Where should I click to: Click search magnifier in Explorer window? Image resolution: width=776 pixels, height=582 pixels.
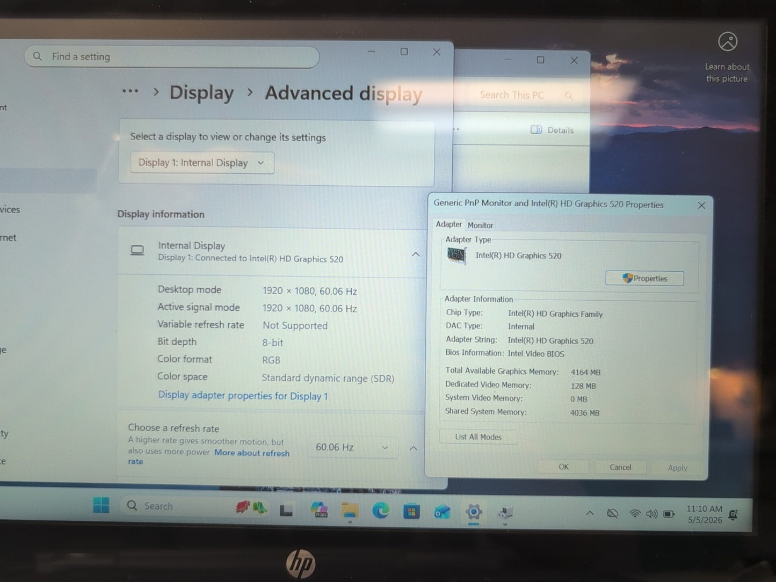click(569, 96)
